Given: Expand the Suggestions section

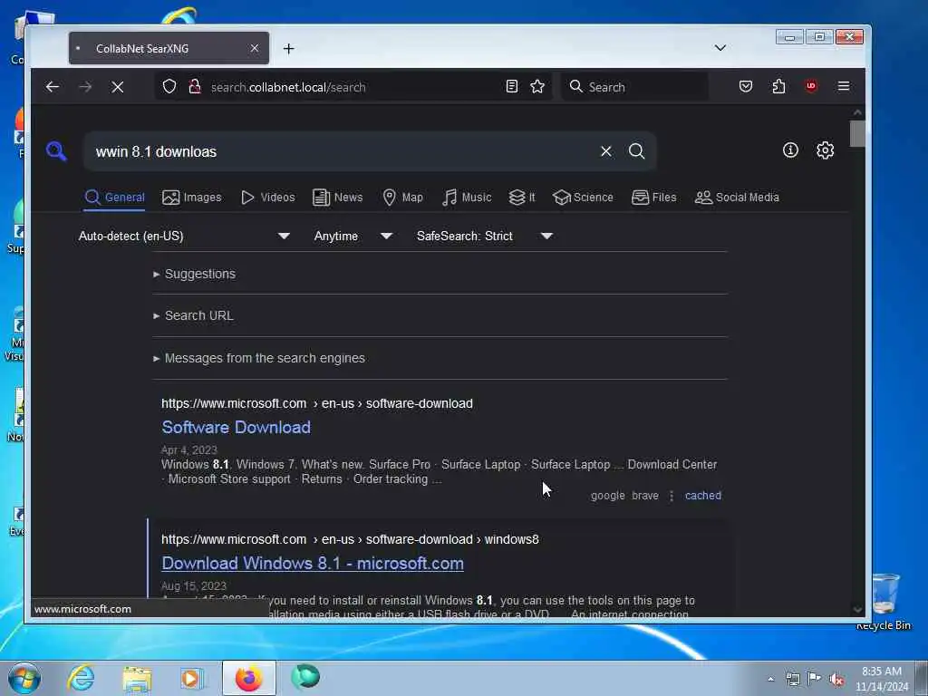Looking at the screenshot, I should point(195,274).
